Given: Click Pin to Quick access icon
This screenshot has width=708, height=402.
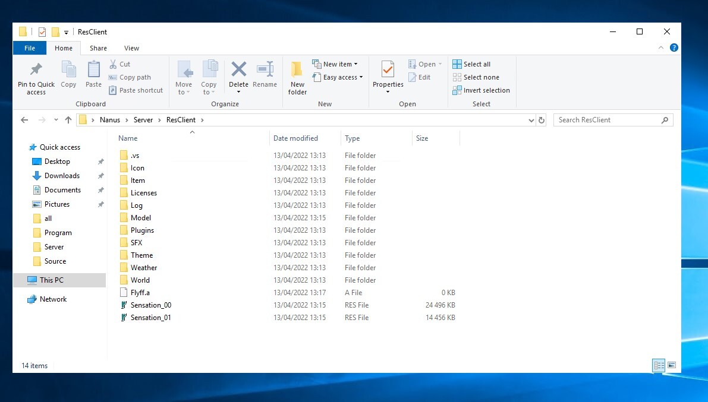Looking at the screenshot, I should point(36,69).
